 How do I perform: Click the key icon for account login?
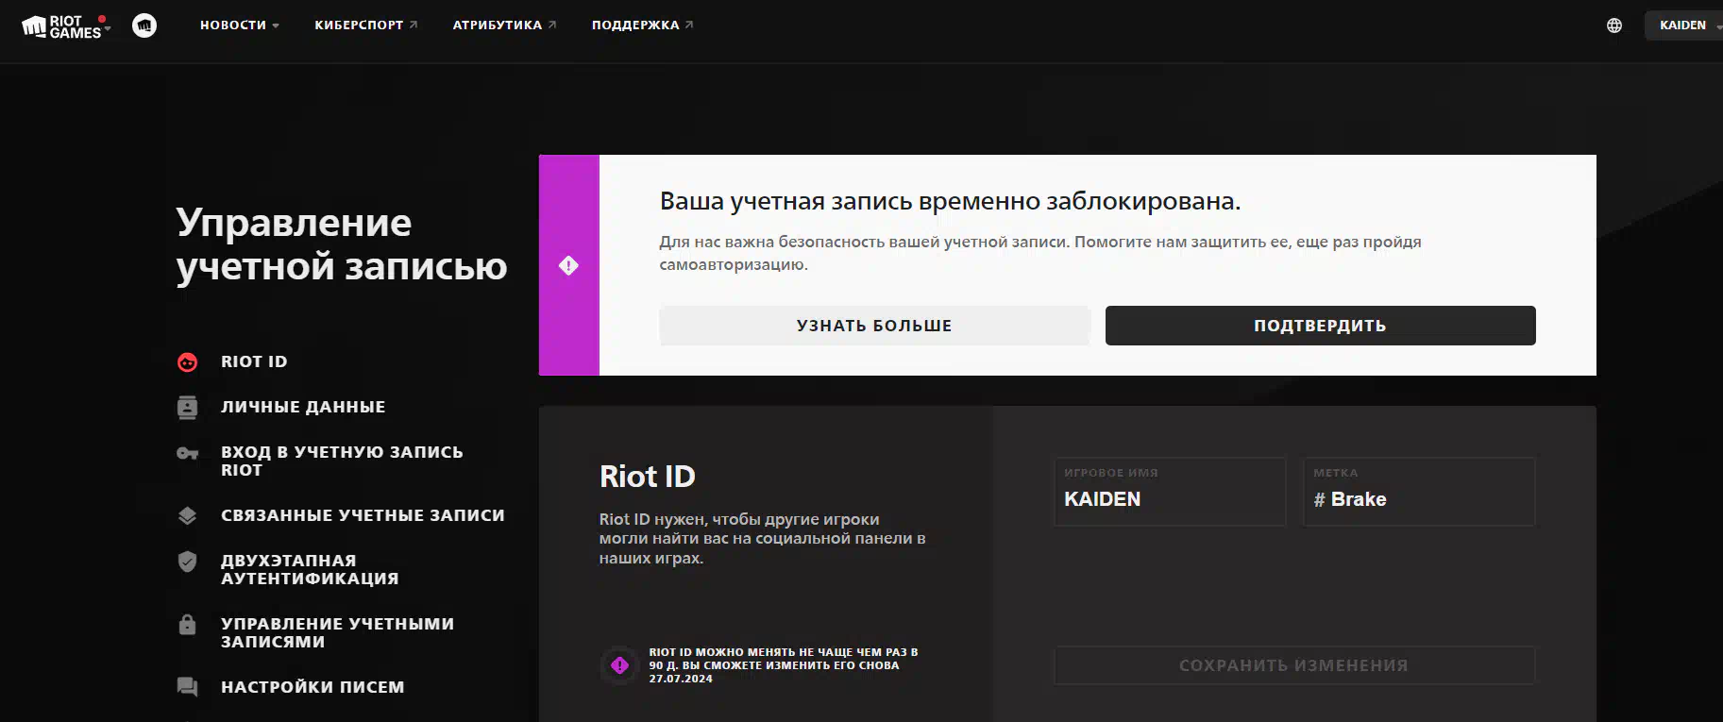coord(188,453)
